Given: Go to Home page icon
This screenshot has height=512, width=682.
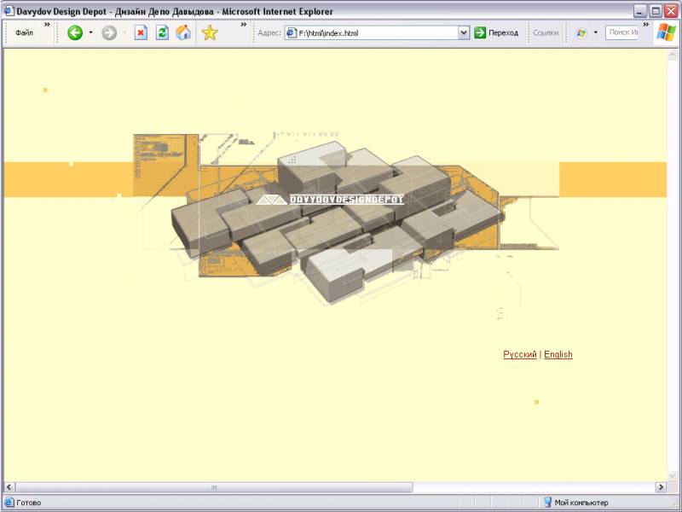Looking at the screenshot, I should pos(183,32).
